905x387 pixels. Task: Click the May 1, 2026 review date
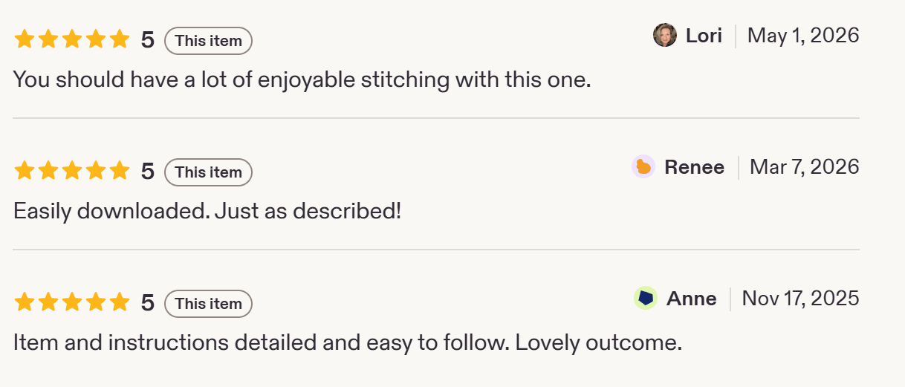tap(803, 36)
